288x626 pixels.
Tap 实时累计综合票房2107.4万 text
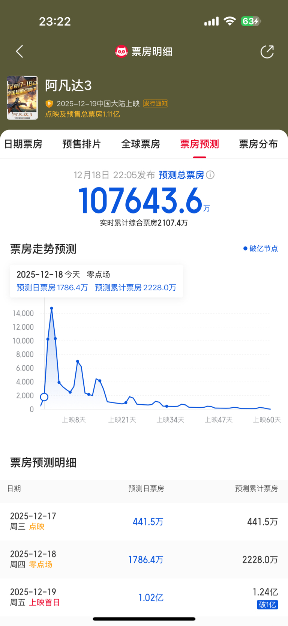(x=144, y=223)
